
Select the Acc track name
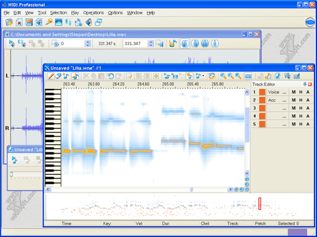(272, 100)
